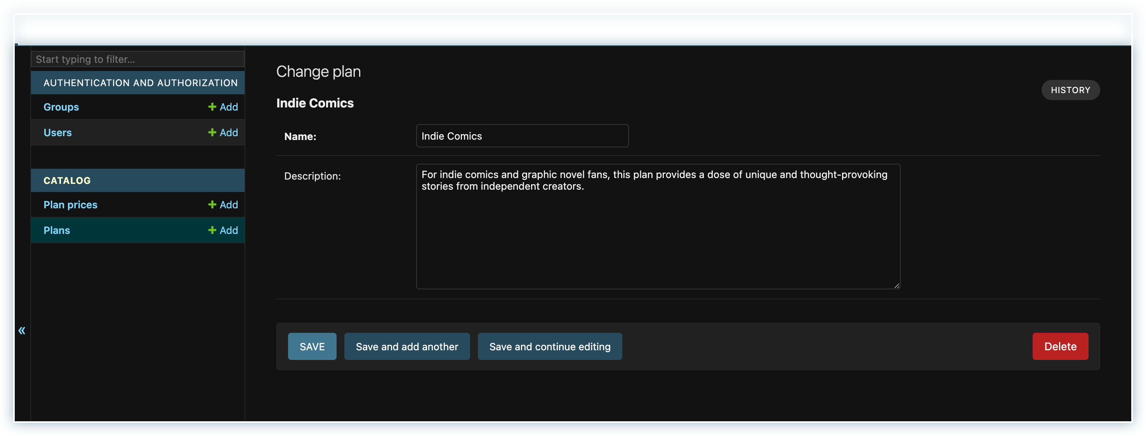The height and width of the screenshot is (436, 1146).
Task: Click the 'Name:' field label
Action: (x=300, y=137)
